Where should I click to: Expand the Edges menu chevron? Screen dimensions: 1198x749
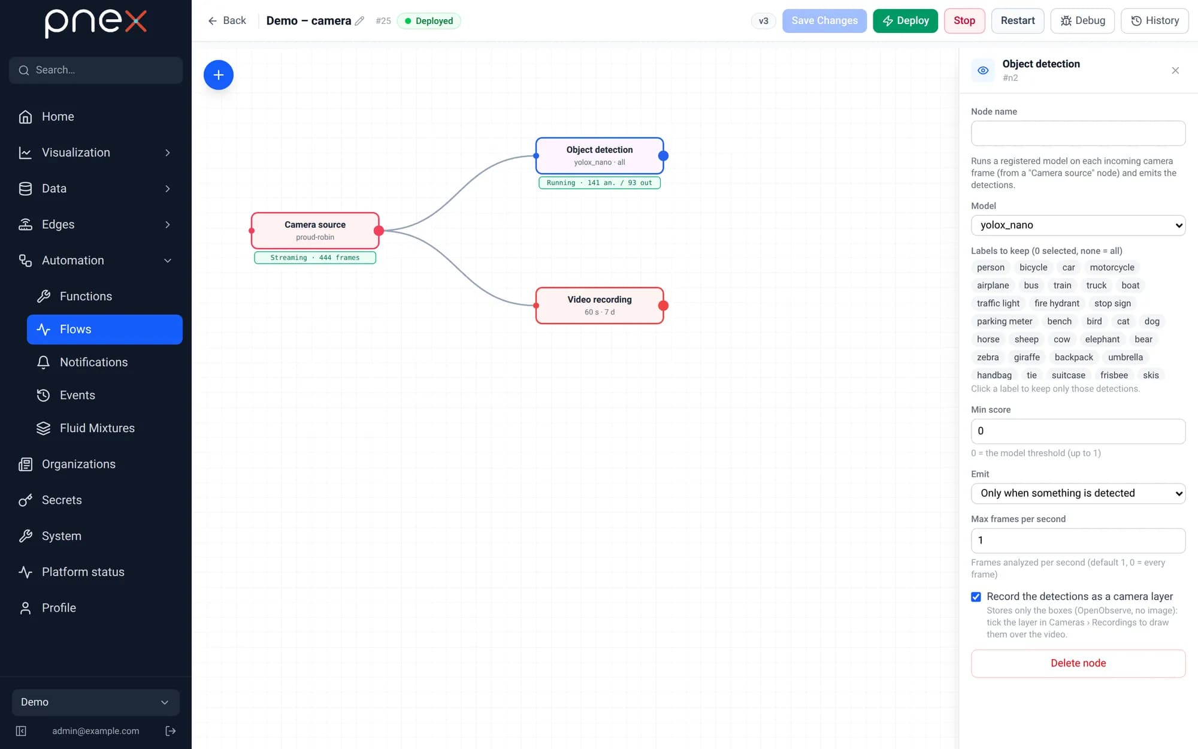pyautogui.click(x=168, y=225)
